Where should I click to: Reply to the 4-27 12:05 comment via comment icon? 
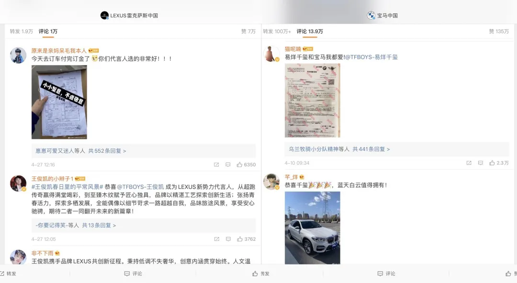228,239
